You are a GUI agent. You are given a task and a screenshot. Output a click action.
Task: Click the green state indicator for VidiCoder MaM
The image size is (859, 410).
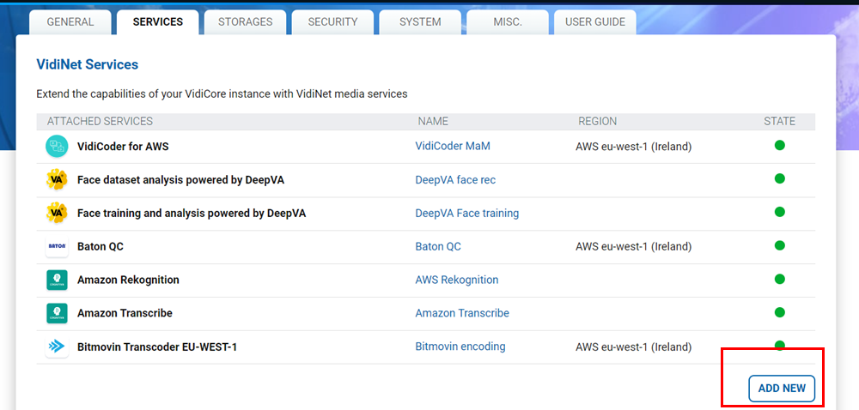coord(779,146)
